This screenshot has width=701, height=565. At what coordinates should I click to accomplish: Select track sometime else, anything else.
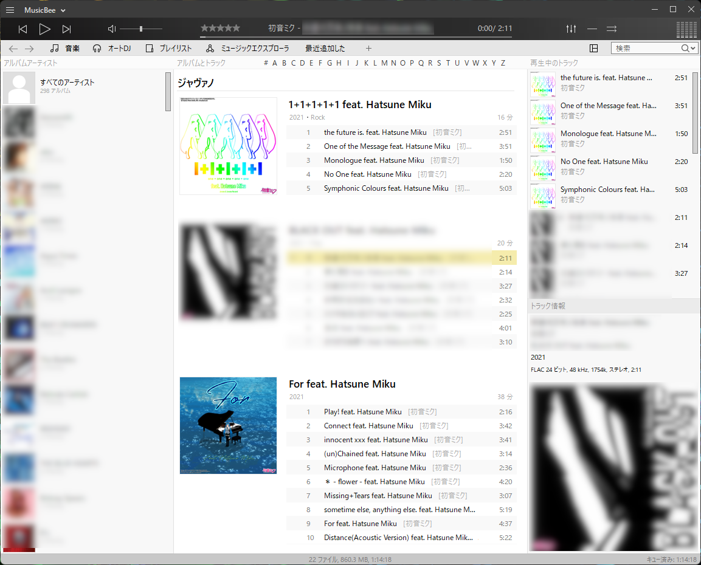click(401, 510)
